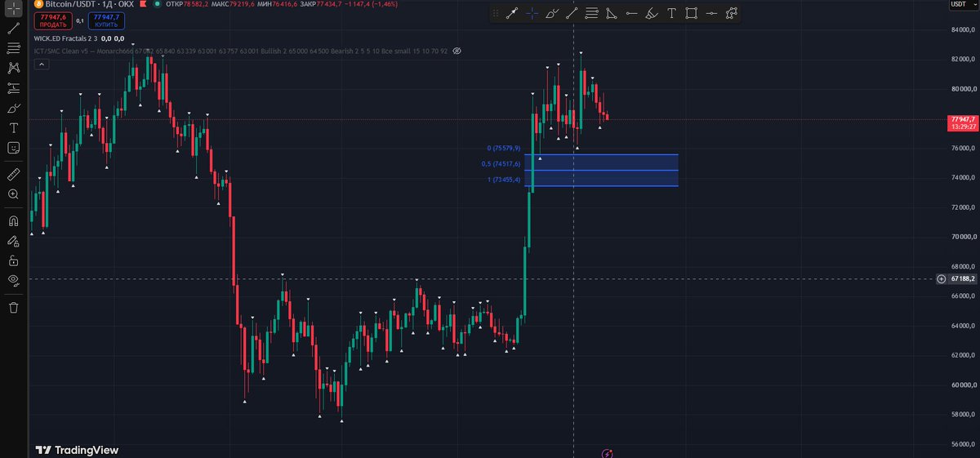This screenshot has width=980, height=458.
Task: Select the ICT/SMC Clean v5 indicator legend
Action: [241, 51]
